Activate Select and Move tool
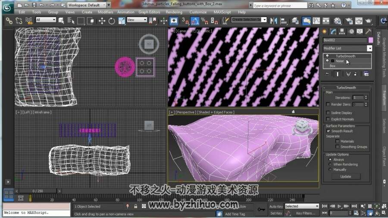This screenshot has width=388, height=218. (x=102, y=21)
